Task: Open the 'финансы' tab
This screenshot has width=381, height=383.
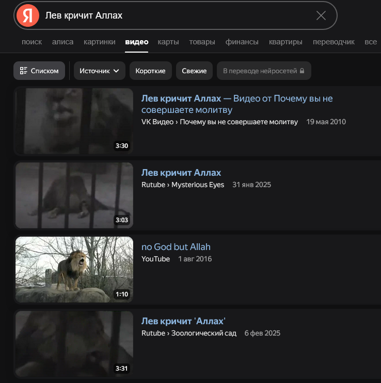Action: 242,42
